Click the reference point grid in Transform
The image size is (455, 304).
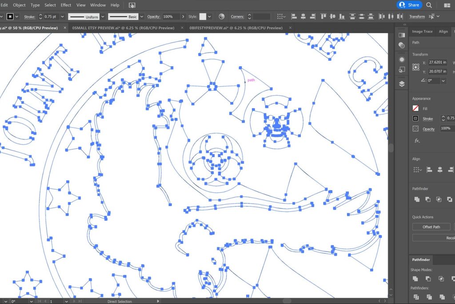(x=415, y=67)
